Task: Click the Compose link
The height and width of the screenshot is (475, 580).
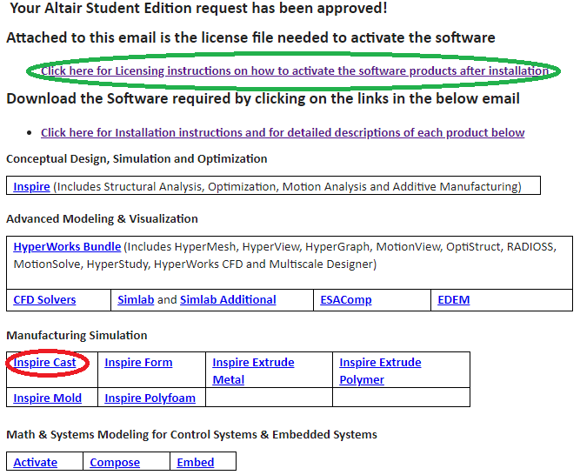Action: 115,463
